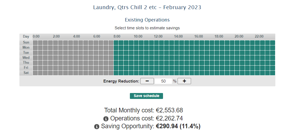Click the 10:00 column header
The width and height of the screenshot is (284, 132).
[x=138, y=37]
